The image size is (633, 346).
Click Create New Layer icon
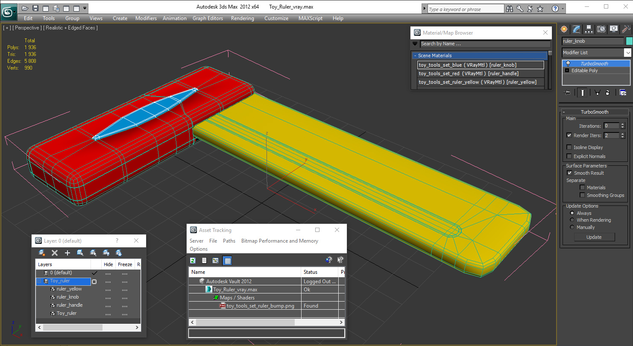click(41, 253)
